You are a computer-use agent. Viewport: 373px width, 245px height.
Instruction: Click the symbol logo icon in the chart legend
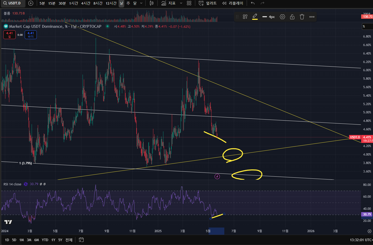6,26
